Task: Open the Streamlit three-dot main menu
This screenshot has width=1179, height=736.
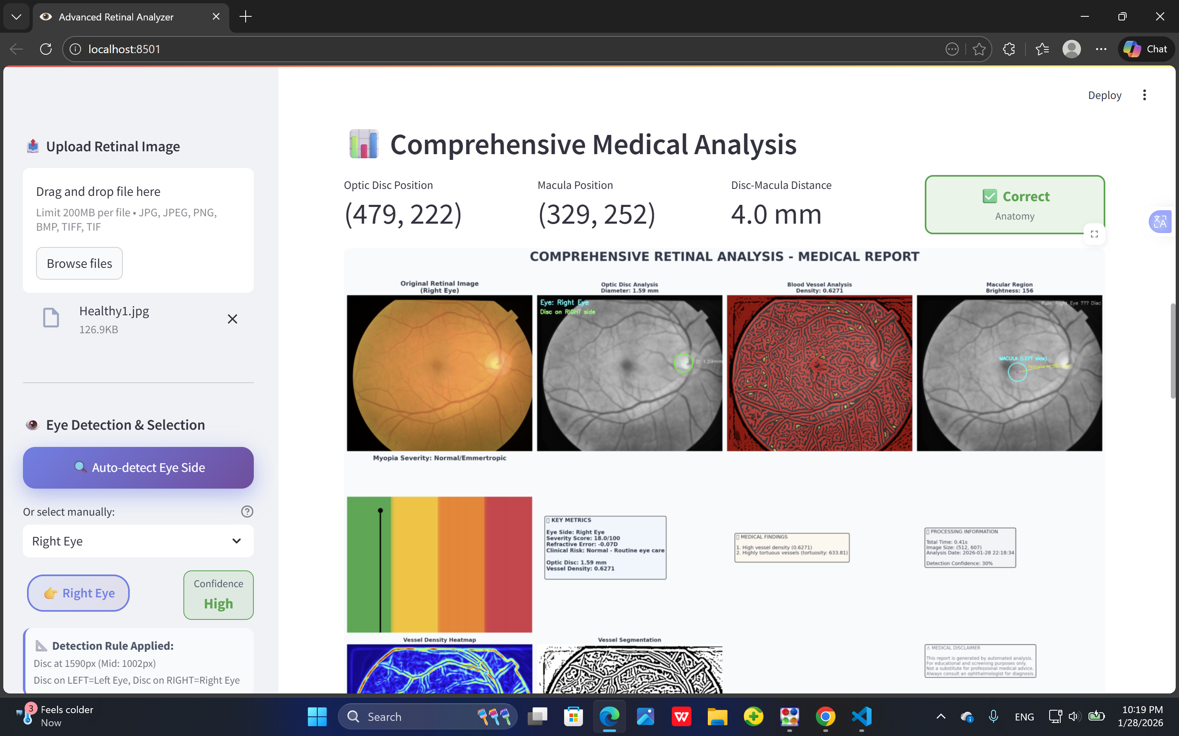Action: 1145,95
